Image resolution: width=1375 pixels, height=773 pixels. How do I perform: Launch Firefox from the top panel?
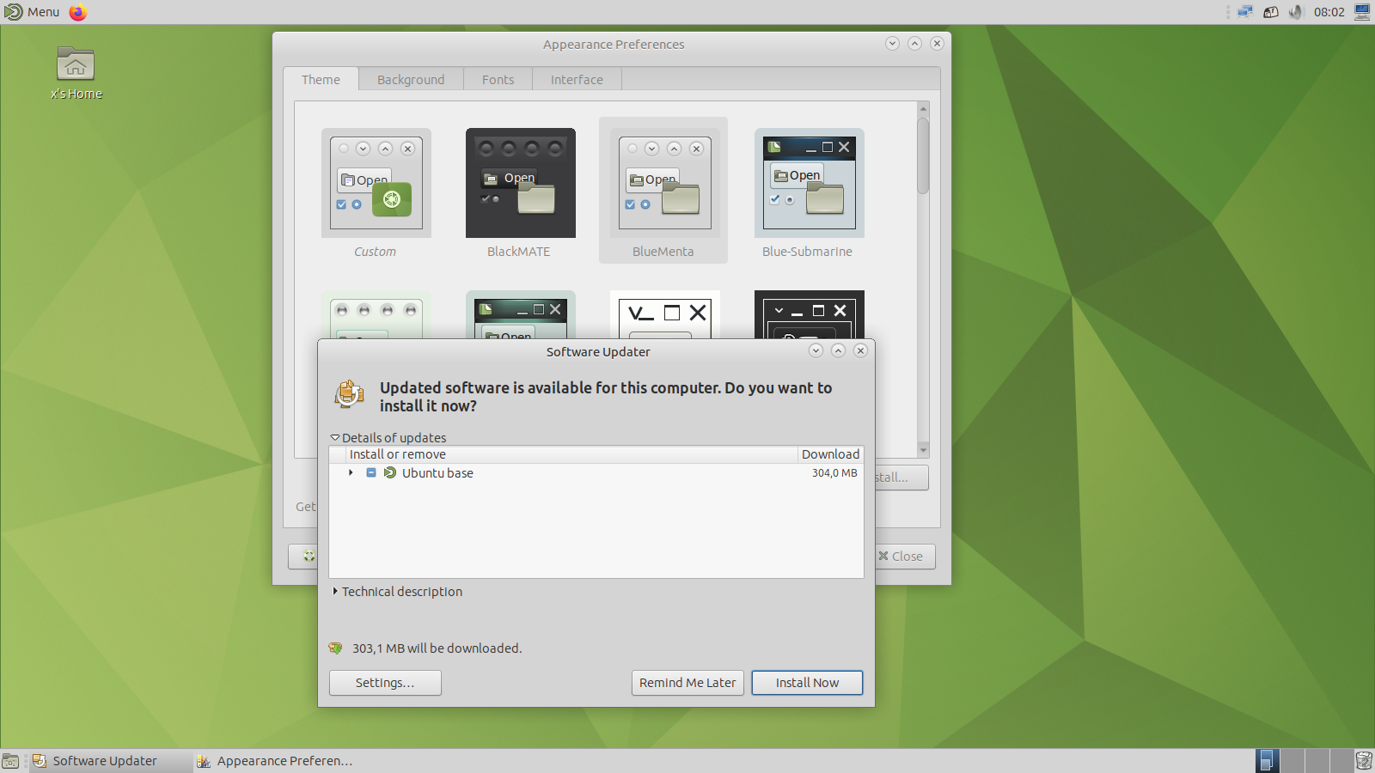(x=77, y=12)
